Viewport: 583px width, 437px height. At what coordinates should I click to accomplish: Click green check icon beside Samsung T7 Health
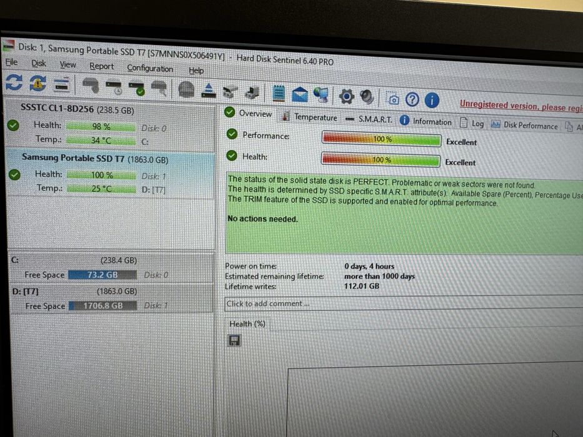point(14,174)
